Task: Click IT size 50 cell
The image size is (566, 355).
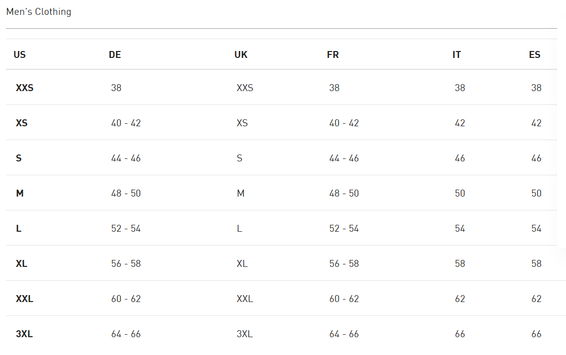Action: [x=460, y=194]
